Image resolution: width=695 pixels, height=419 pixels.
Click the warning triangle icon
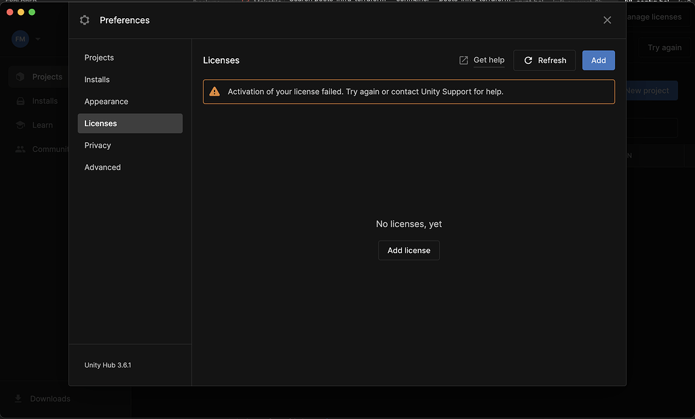click(214, 92)
